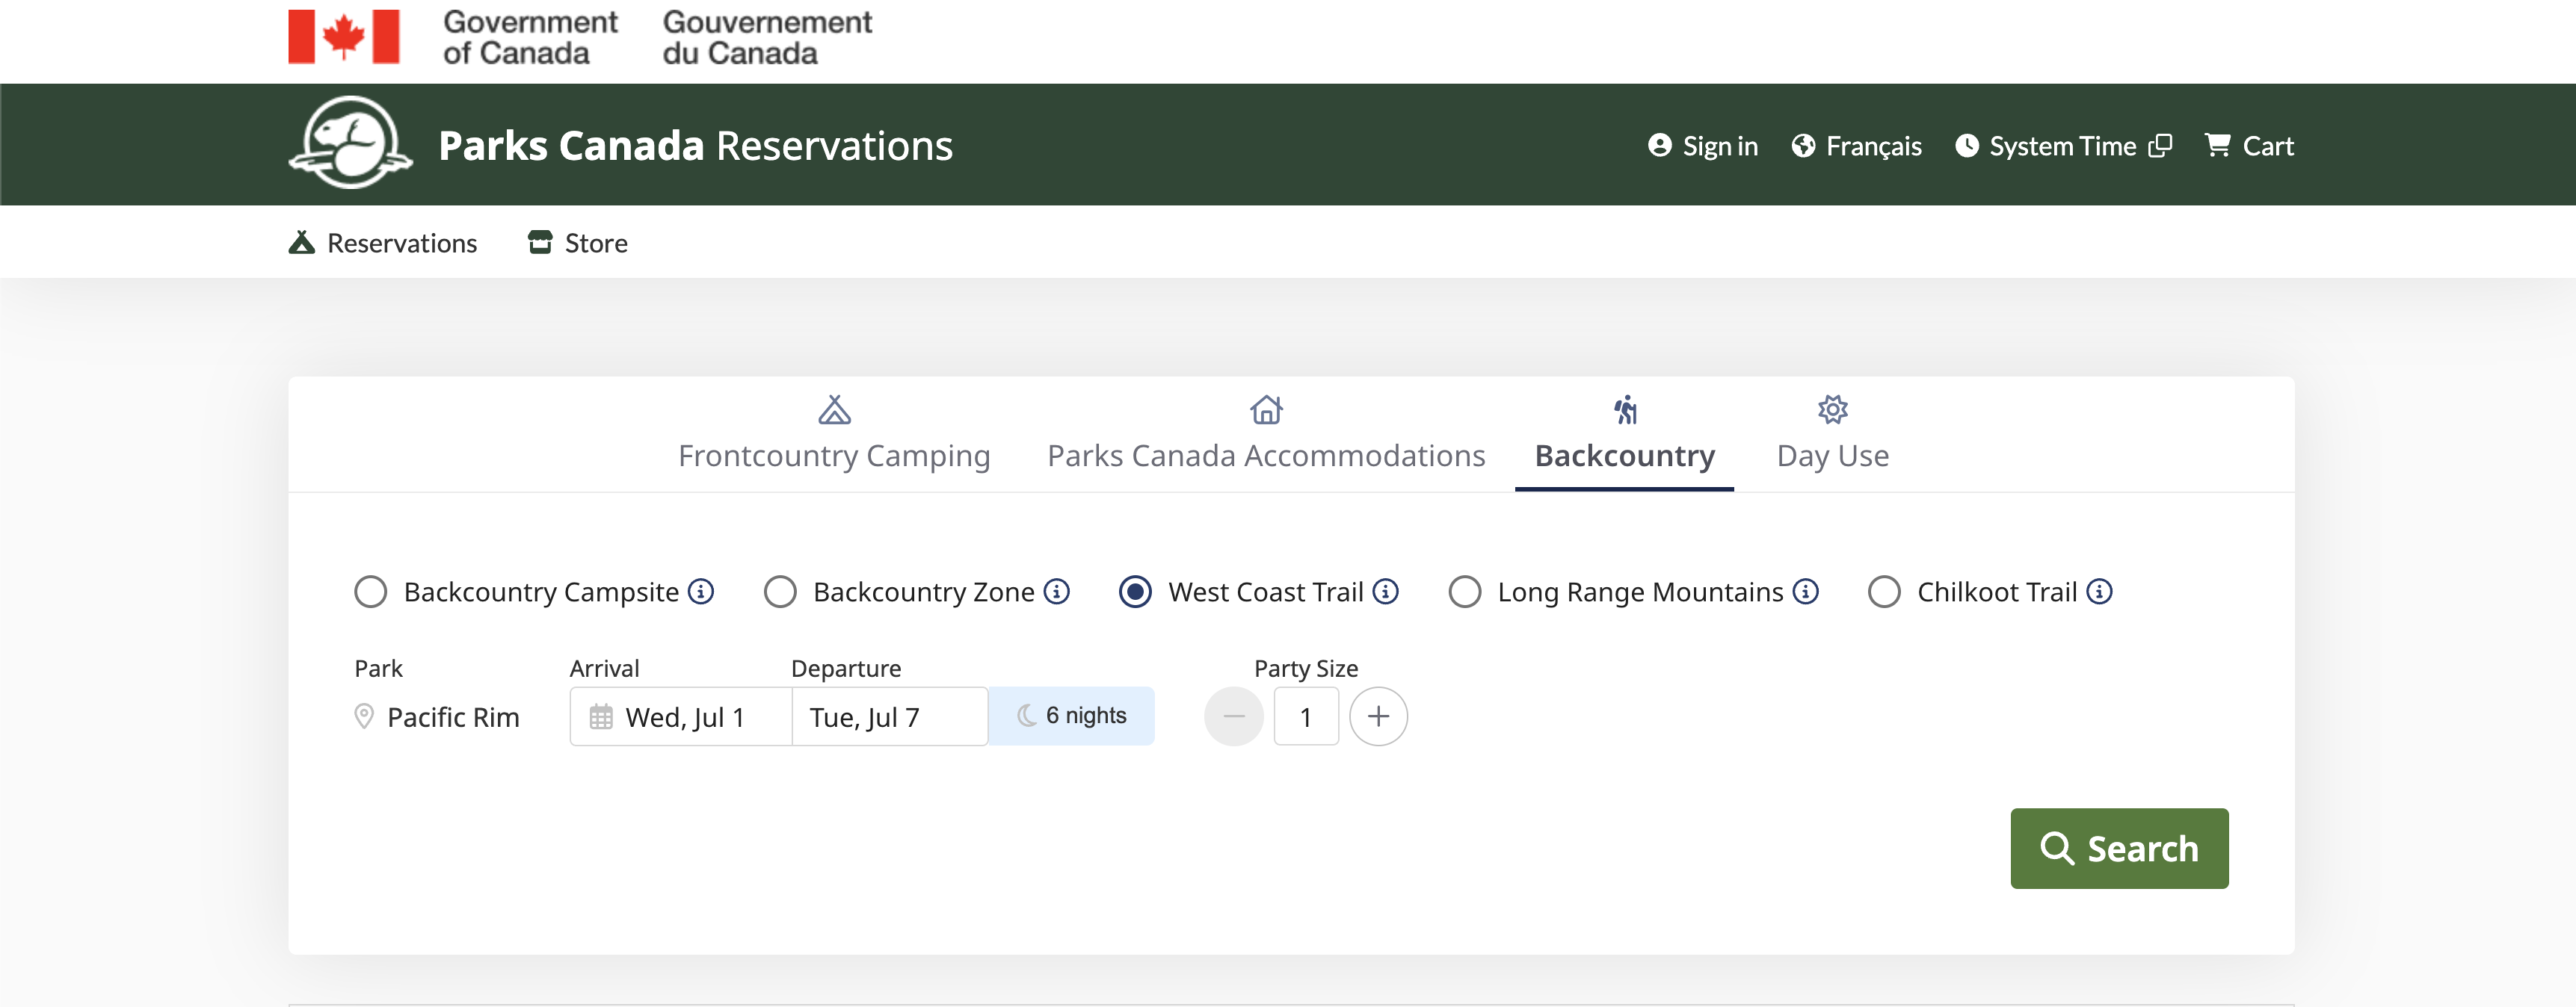Click the "Government of Canada" text

(x=530, y=37)
